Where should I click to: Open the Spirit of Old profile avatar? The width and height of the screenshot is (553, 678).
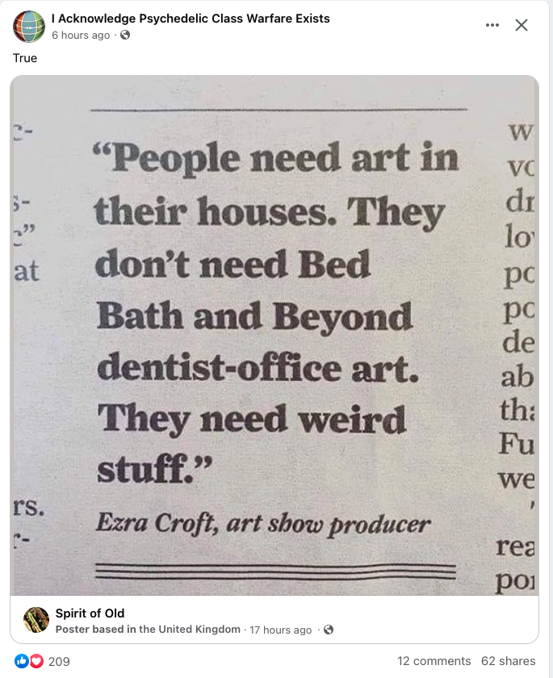36,620
